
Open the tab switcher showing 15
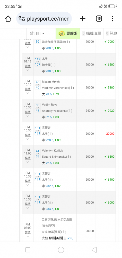coord(99,19)
